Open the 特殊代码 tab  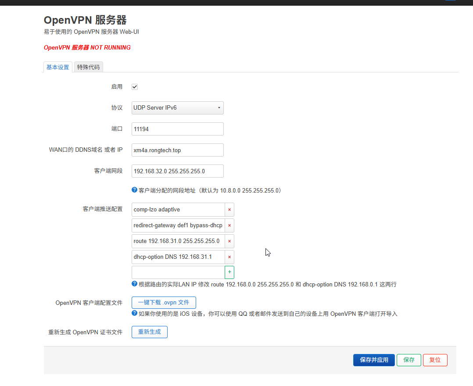88,67
